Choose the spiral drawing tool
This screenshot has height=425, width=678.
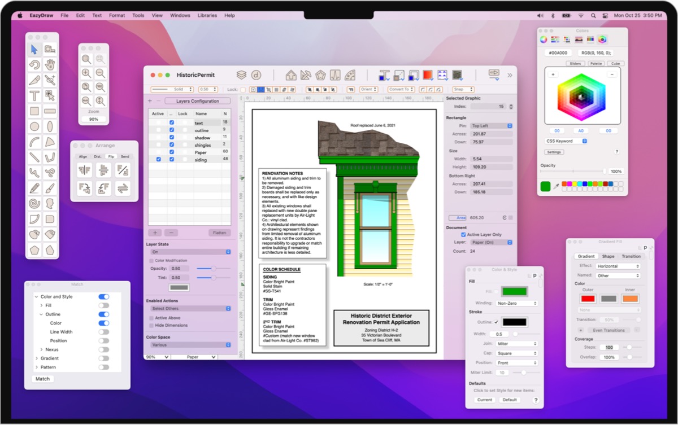tap(34, 203)
